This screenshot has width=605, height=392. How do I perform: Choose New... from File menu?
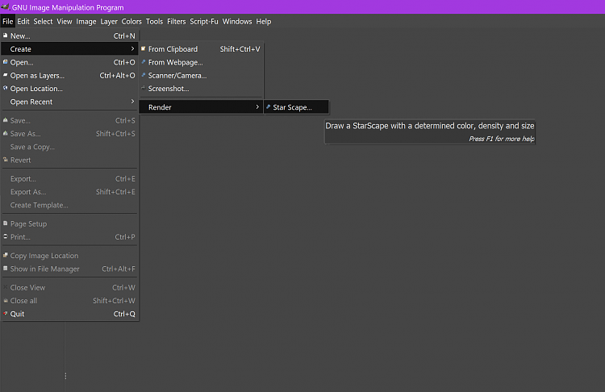[70, 35]
